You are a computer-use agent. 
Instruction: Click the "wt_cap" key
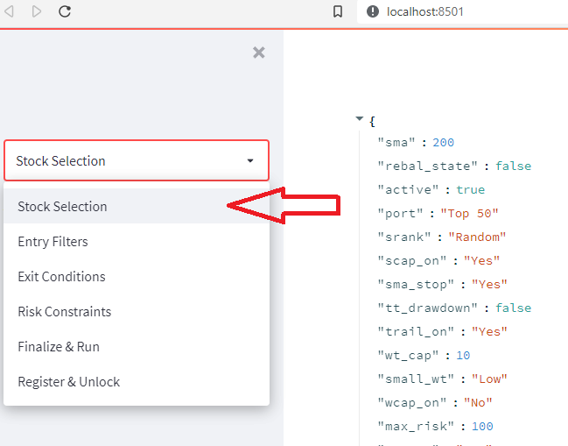tap(408, 356)
